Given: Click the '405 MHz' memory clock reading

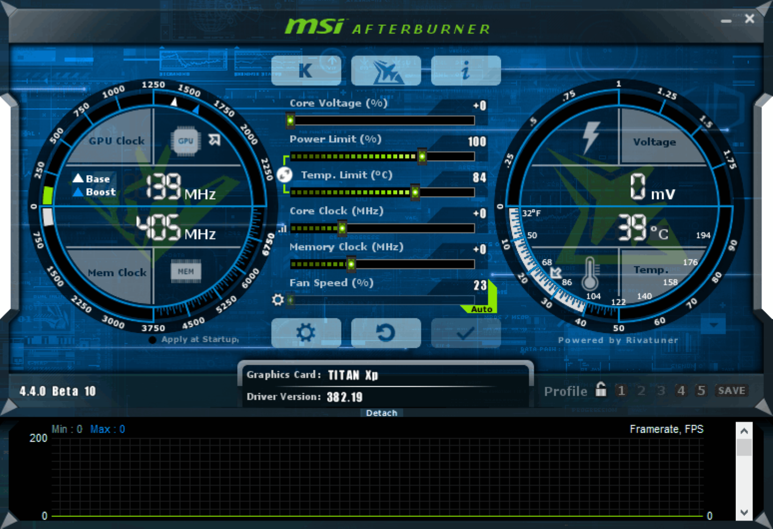Looking at the screenshot, I should pyautogui.click(x=176, y=228).
